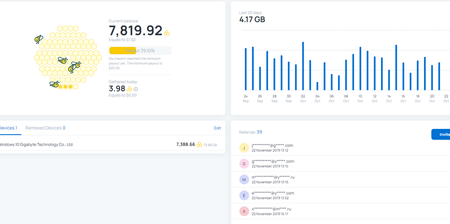Click the Edit link in devices panel
Image resolution: width=450 pixels, height=224 pixels.
tap(217, 128)
